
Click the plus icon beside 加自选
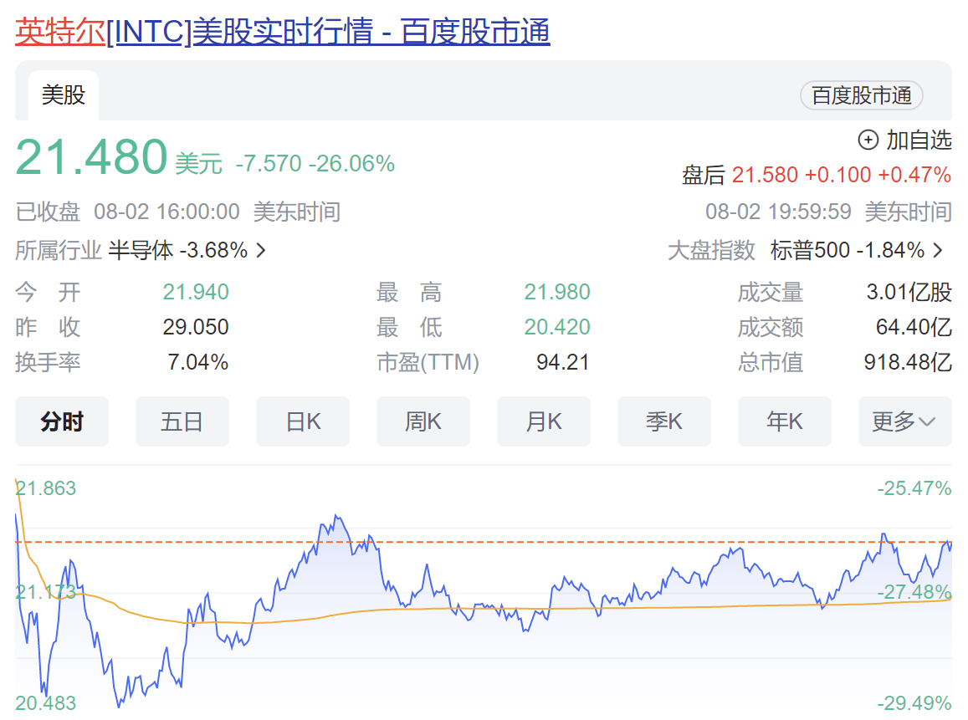coord(868,140)
